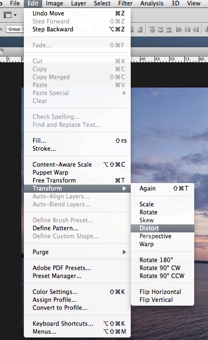Choose Assign Profile...
The image size is (208, 340).
tap(77, 300)
